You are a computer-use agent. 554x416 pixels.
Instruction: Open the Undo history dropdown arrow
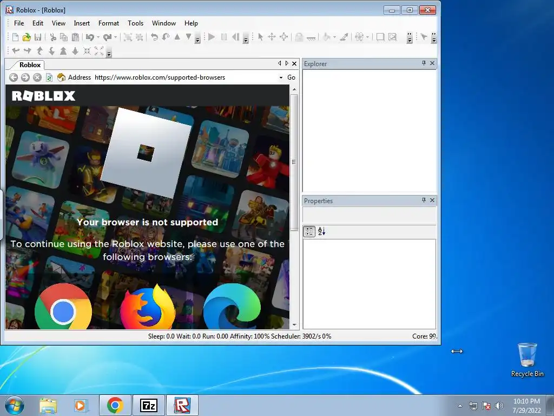pyautogui.click(x=98, y=37)
